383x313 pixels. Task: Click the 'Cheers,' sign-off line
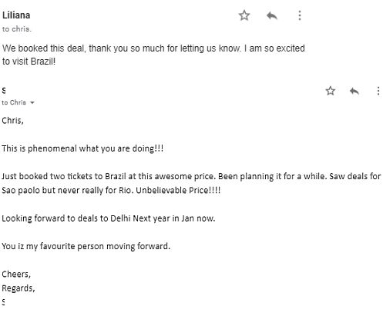pyautogui.click(x=16, y=275)
